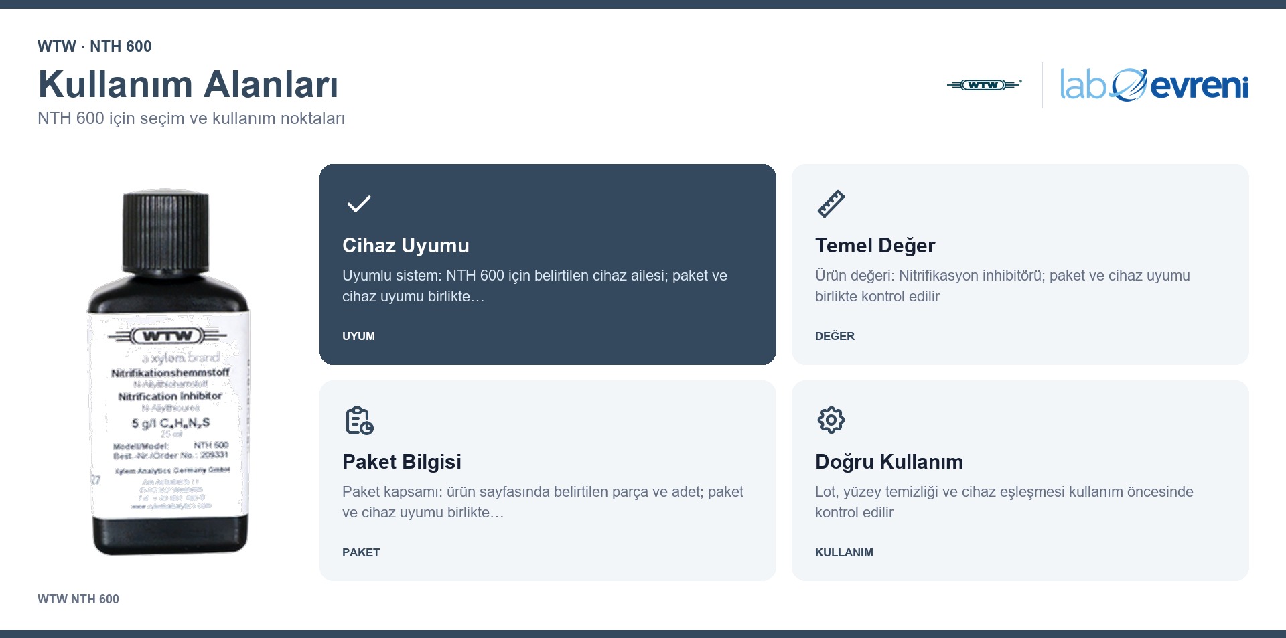This screenshot has height=638, width=1286.
Task: Click the 'WTW · NTH 600' breadcrumb text
Action: coord(94,46)
